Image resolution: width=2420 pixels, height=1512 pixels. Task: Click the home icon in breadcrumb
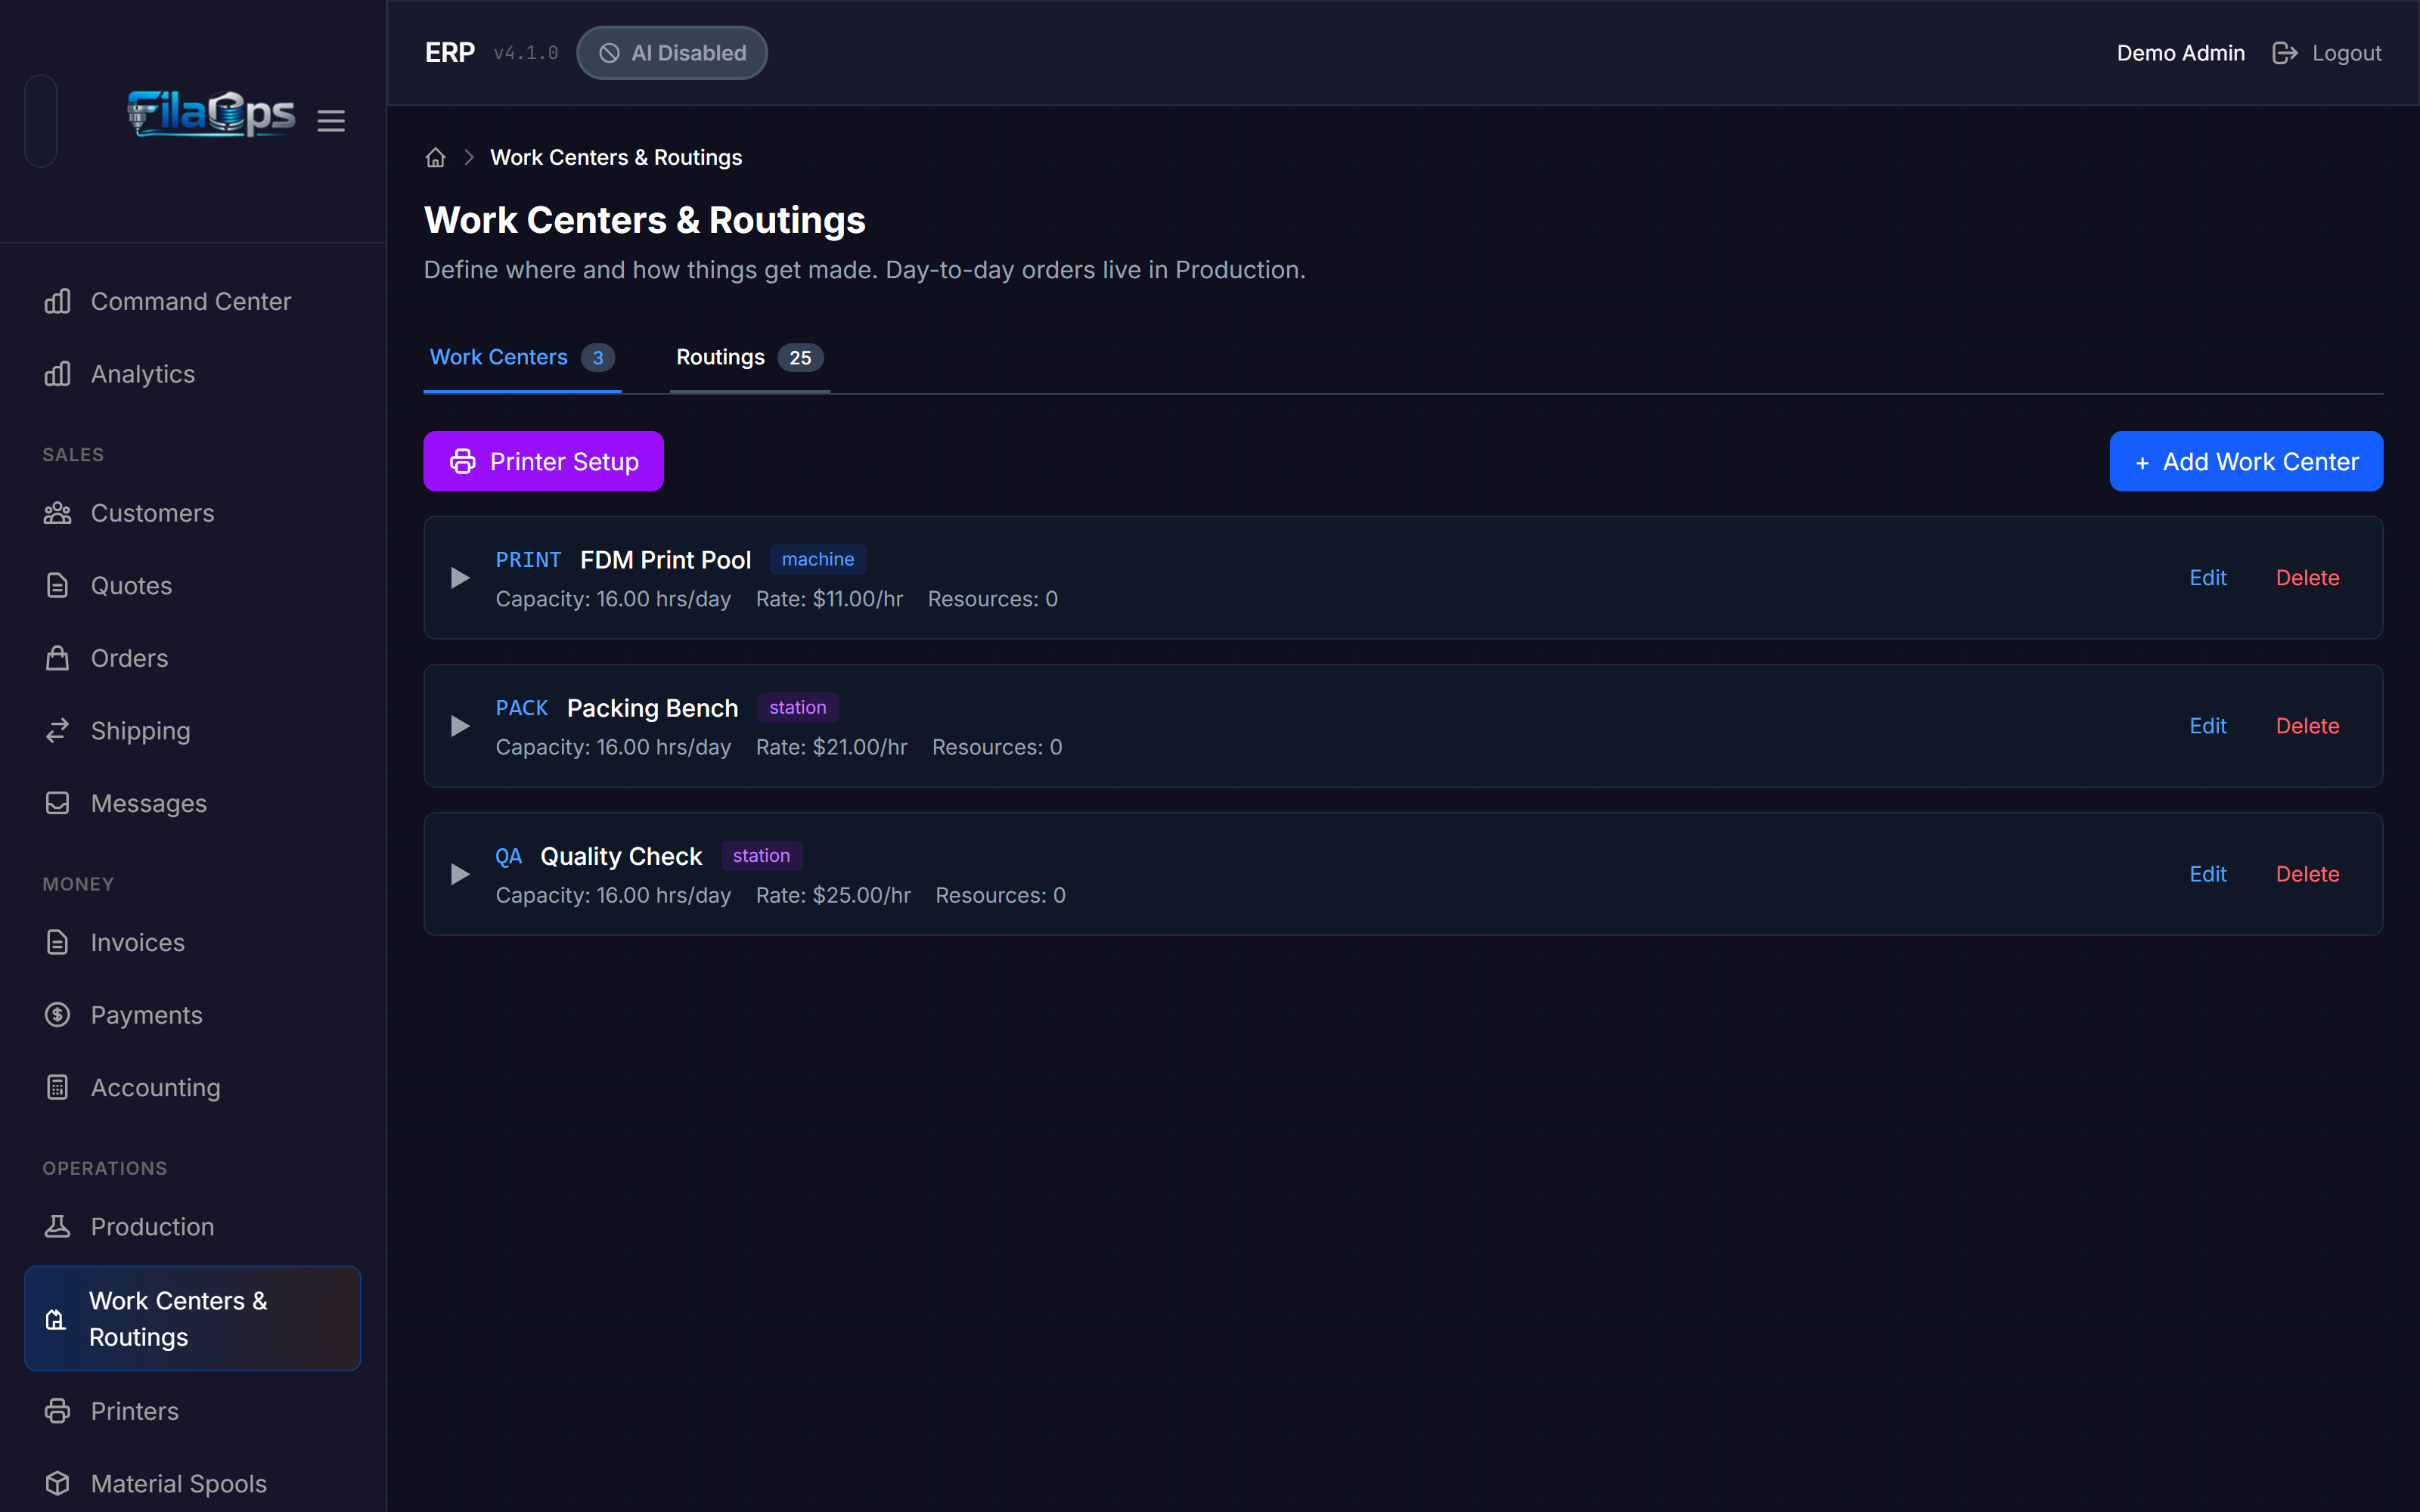click(435, 158)
